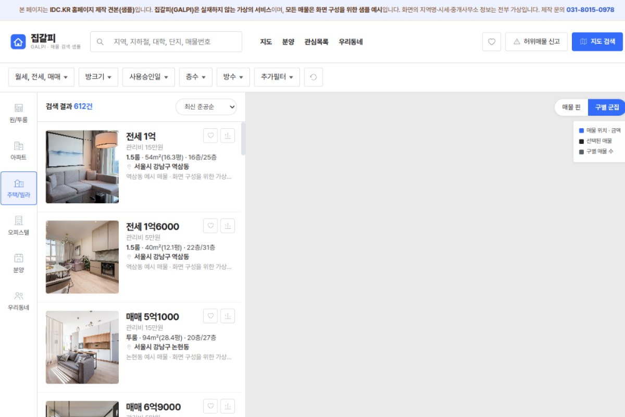Select 분양 in the sidebar
Viewport: 625px width, 417px height.
click(x=19, y=263)
